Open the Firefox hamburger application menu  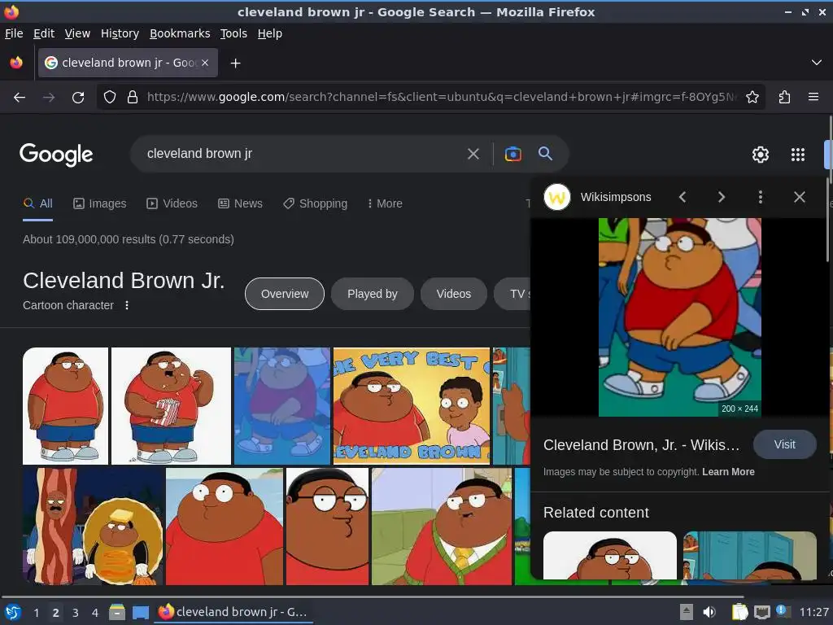pyautogui.click(x=813, y=98)
